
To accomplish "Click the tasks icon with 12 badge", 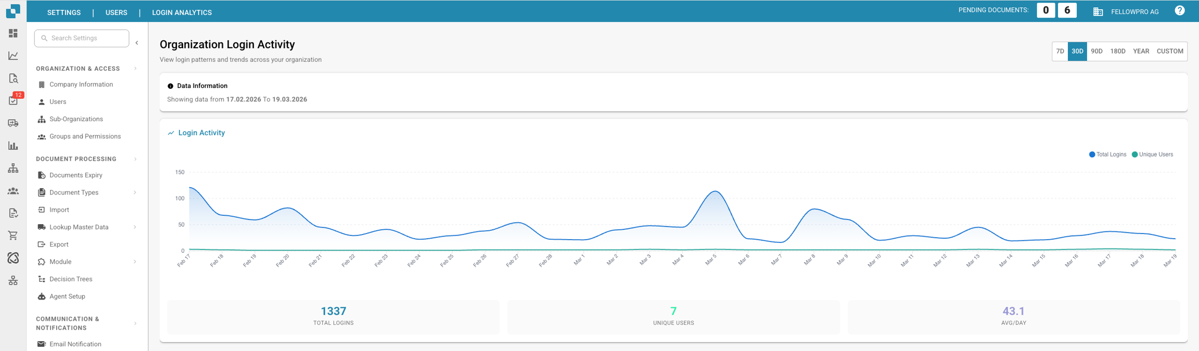I will (x=14, y=100).
